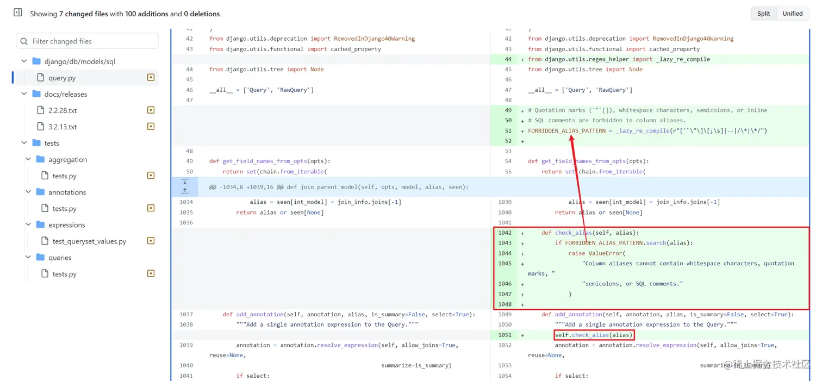822x381 pixels.
Task: Collapse the annotations folder
Action: click(x=28, y=192)
